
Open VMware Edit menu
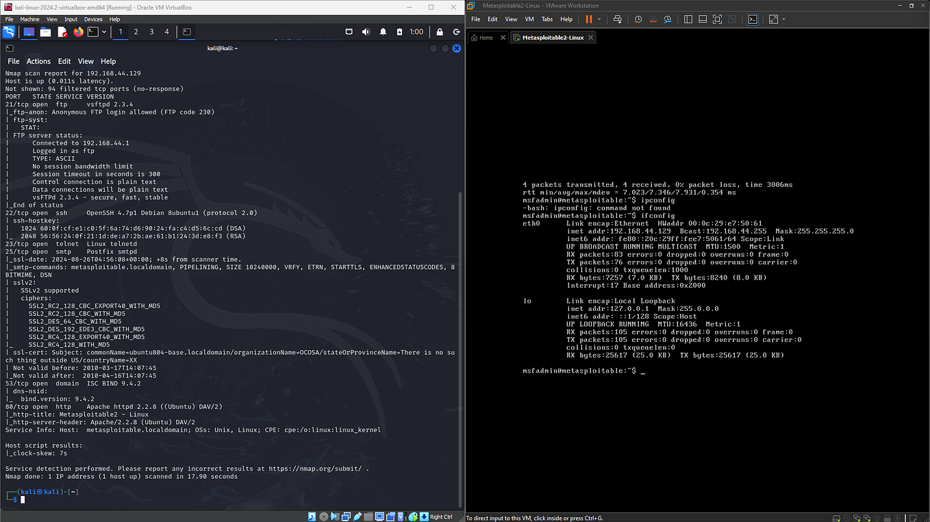(x=492, y=19)
